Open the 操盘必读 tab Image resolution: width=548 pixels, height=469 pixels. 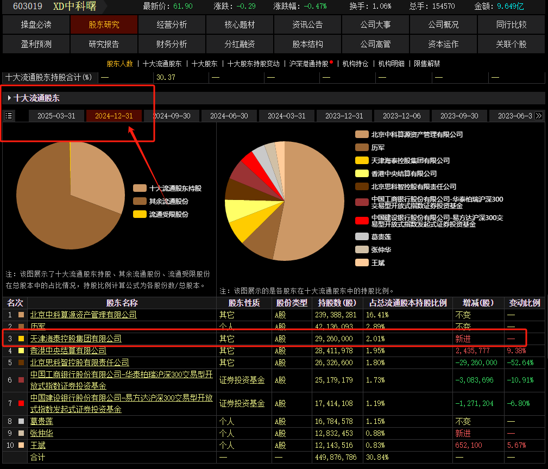pyautogui.click(x=36, y=25)
